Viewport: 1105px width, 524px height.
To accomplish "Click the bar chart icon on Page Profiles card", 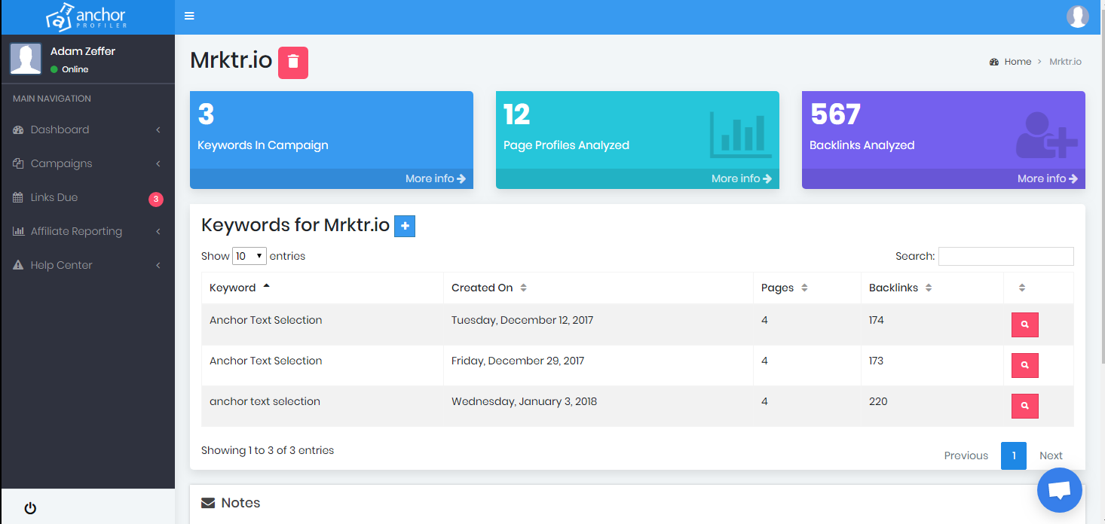I will (741, 134).
